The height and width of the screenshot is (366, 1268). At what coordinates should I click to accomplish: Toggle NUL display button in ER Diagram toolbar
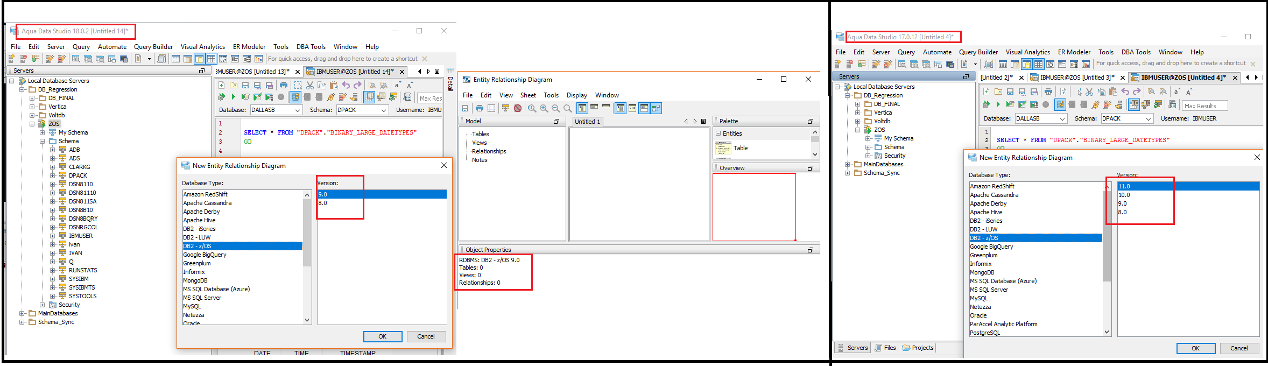632,108
